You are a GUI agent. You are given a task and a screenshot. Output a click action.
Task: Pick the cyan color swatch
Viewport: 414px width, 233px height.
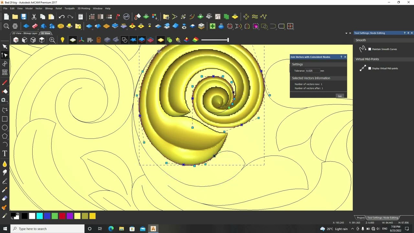(x=39, y=216)
